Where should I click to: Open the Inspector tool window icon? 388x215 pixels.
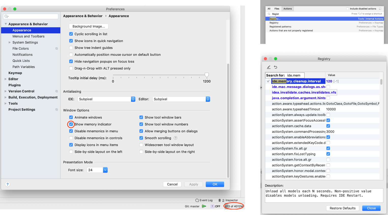click(220, 200)
